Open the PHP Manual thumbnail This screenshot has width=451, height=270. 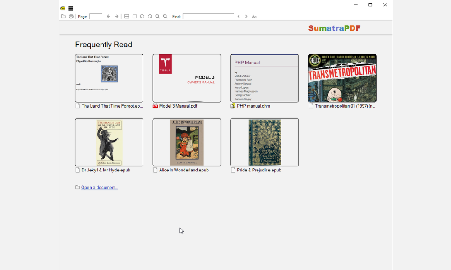[x=265, y=78]
